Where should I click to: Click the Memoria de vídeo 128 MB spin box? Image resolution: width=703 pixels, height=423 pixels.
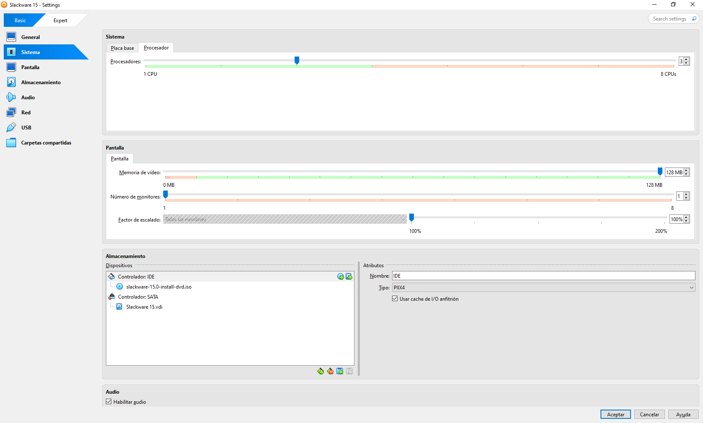[x=677, y=172]
